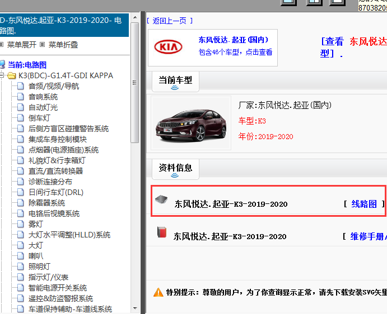The image size is (387, 314).
Task: Click the gray chip icon beside 线路图 entry
Action: (161, 199)
